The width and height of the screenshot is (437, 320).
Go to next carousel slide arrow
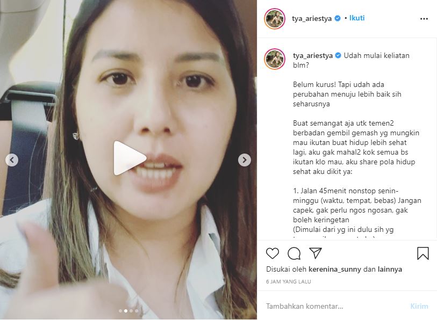[245, 160]
